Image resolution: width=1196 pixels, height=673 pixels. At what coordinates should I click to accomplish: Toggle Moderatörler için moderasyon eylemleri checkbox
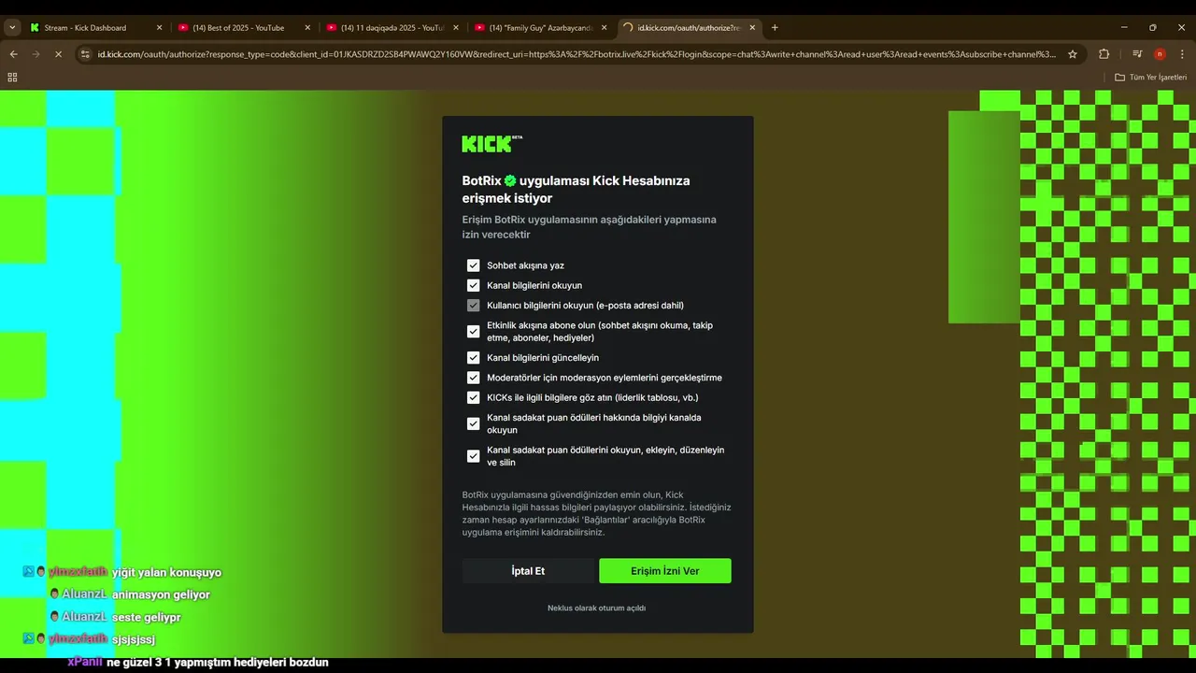coord(473,378)
